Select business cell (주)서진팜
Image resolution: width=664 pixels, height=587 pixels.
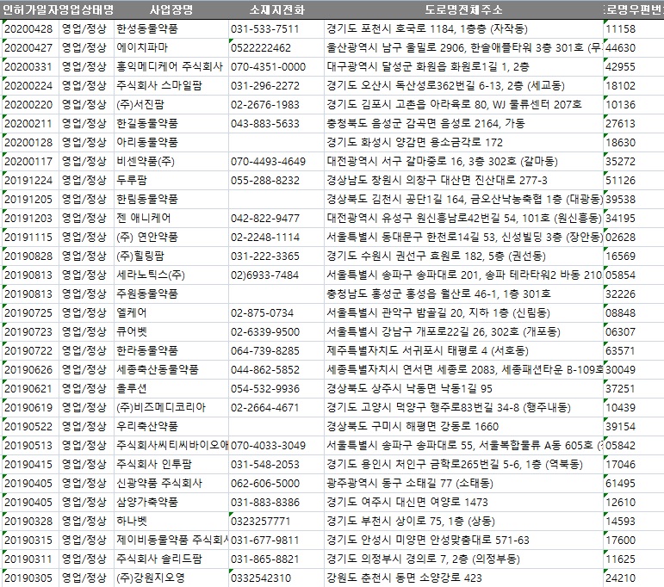pos(171,104)
